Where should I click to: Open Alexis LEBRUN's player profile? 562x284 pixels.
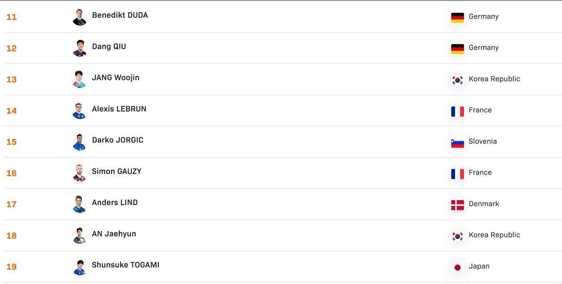pos(119,109)
